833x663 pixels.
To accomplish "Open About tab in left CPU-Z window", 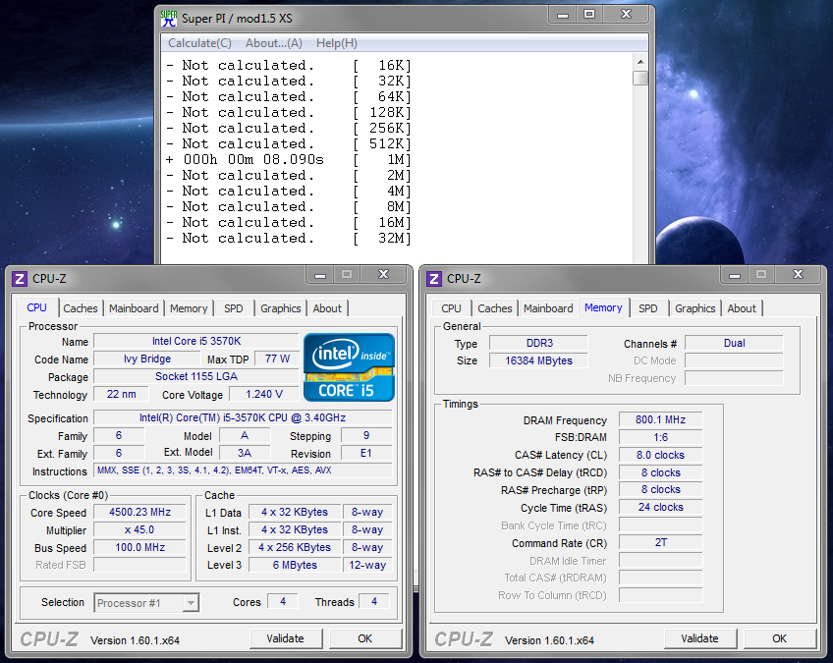I will 327,308.
